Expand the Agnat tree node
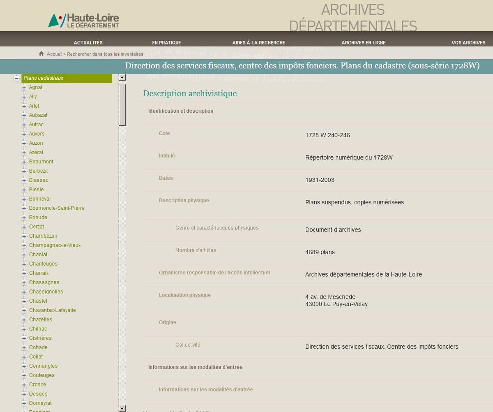493x412 pixels. pyautogui.click(x=24, y=88)
